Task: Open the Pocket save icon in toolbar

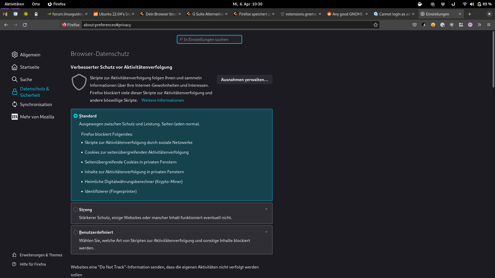Action: coord(414,25)
